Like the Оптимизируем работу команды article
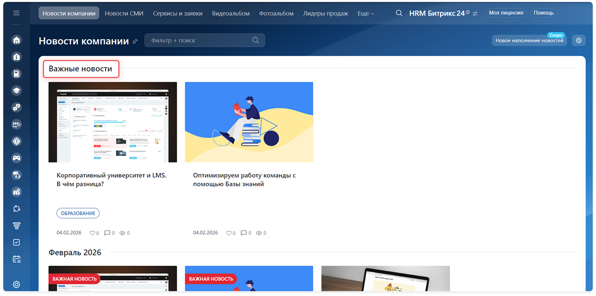596x296 pixels. coord(229,233)
